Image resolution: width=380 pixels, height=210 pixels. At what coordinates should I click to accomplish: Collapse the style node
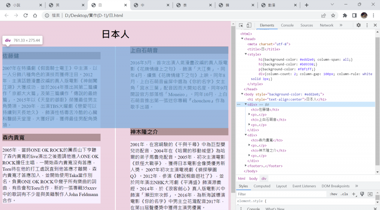tap(246, 54)
